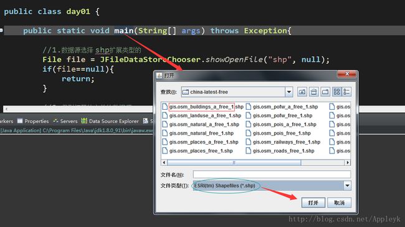Click showOpenFile in the code editor
405x227 pixels.
tap(234, 59)
